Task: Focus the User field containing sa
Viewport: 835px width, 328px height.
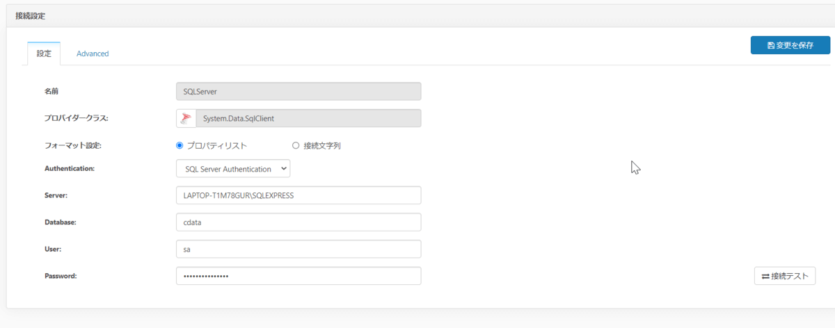Action: pos(299,249)
